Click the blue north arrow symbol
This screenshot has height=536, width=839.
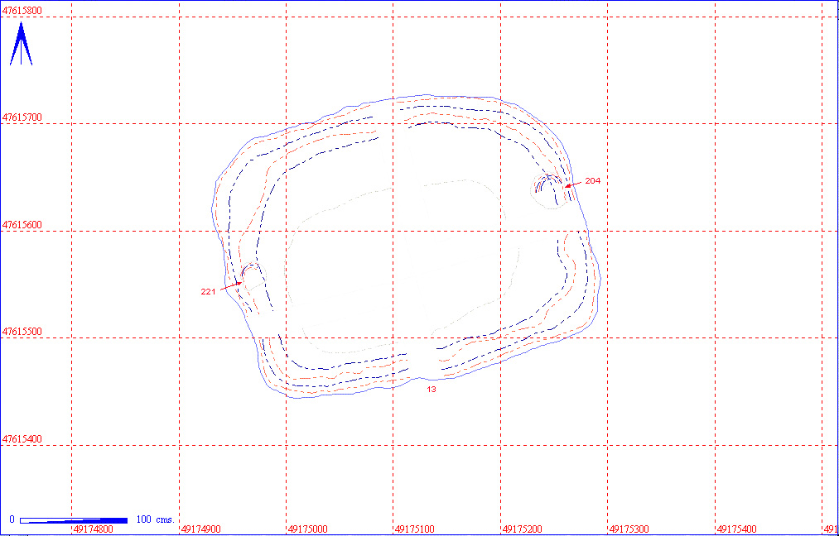click(21, 43)
